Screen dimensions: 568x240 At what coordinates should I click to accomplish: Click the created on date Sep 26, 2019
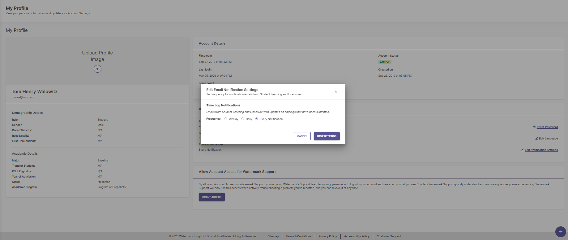point(395,76)
